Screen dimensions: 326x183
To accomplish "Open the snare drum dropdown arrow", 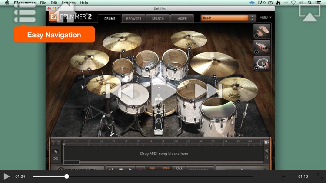I will [x=133, y=107].
